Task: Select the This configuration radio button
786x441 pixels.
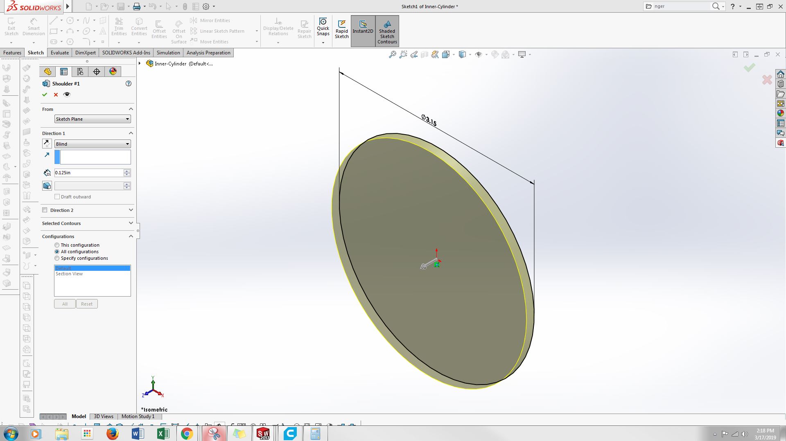Action: point(57,245)
